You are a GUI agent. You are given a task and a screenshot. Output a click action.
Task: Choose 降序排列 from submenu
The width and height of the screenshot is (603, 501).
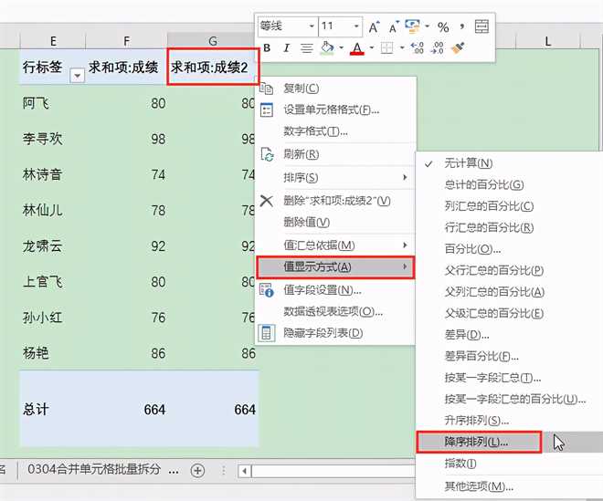point(477,442)
